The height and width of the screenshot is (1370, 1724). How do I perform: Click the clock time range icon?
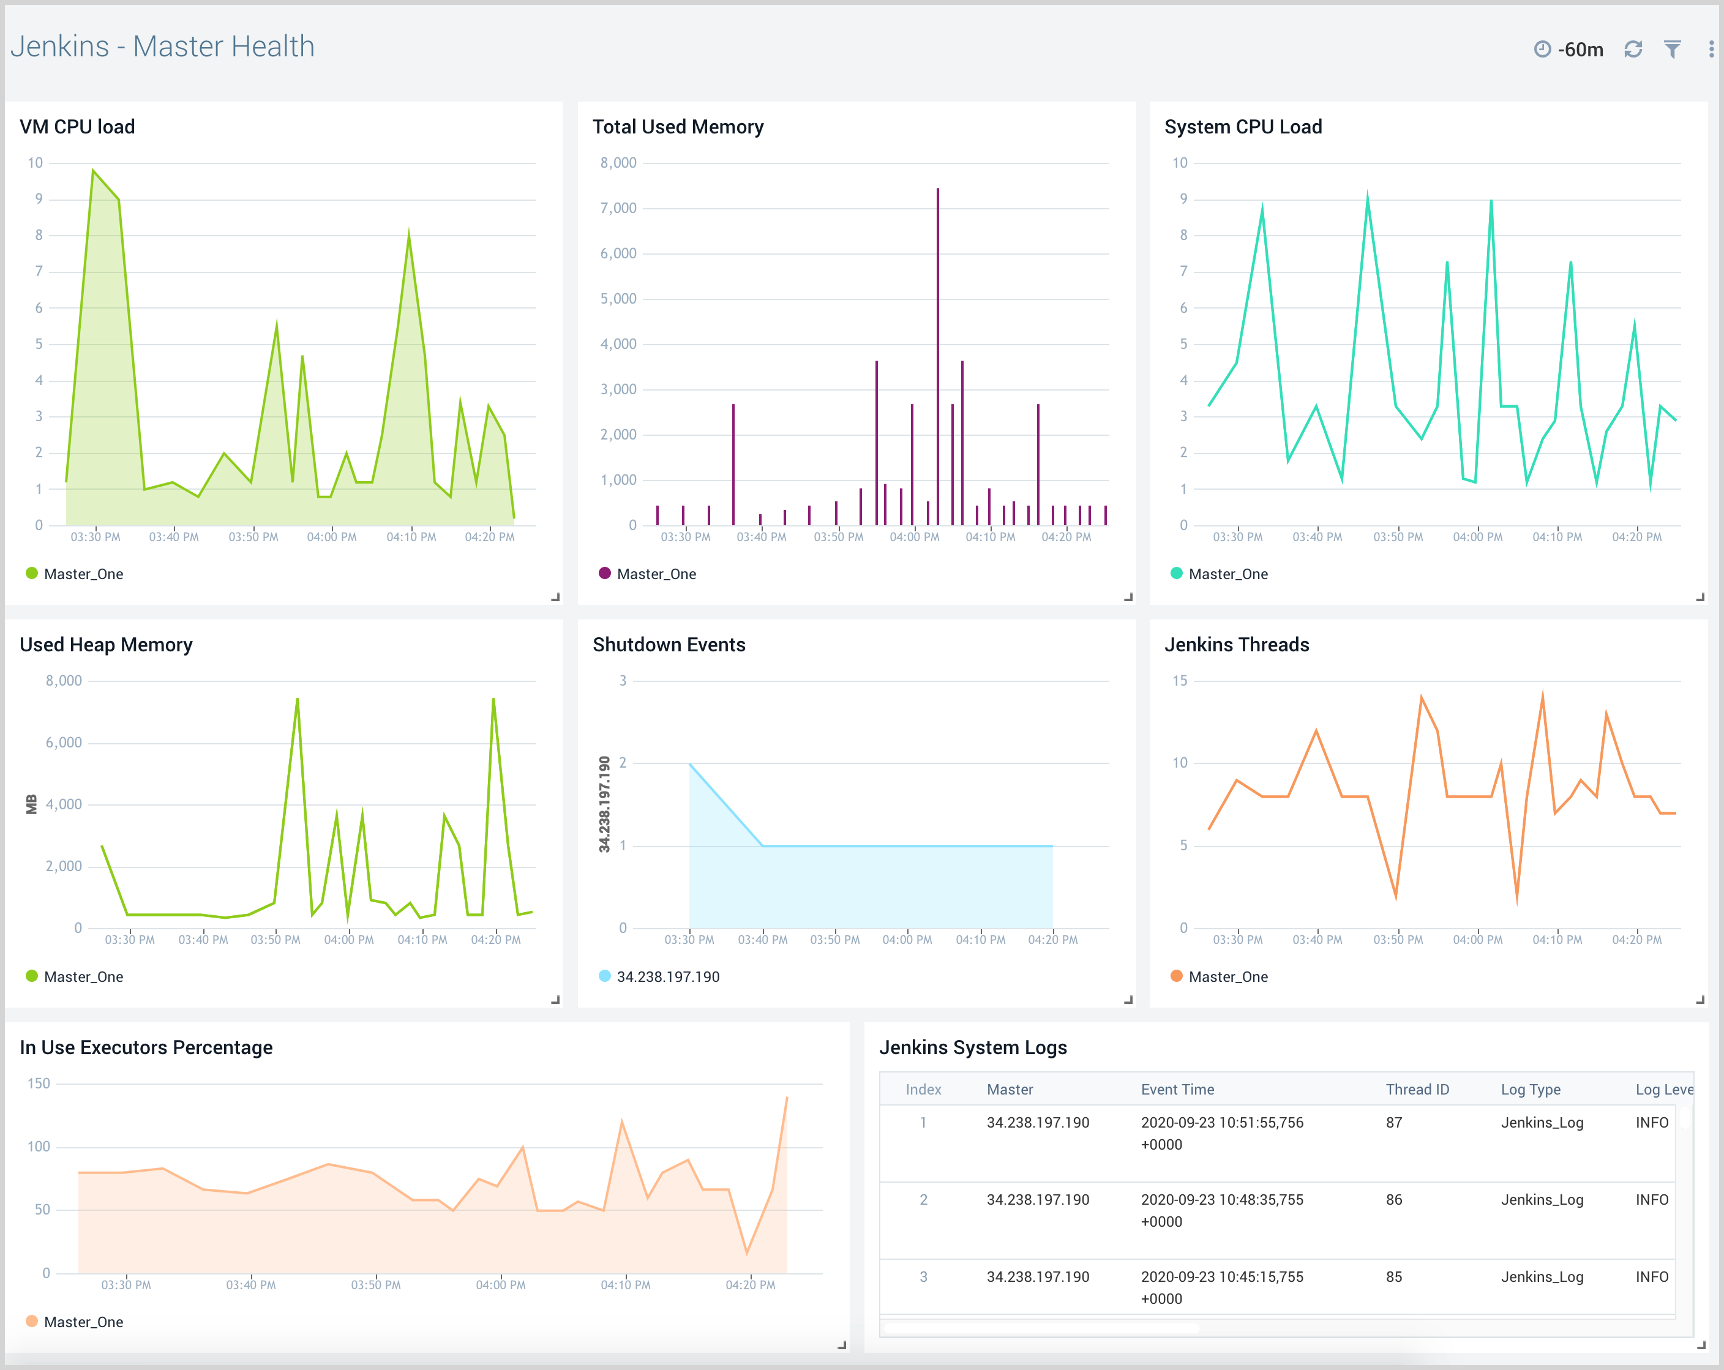coord(1542,50)
